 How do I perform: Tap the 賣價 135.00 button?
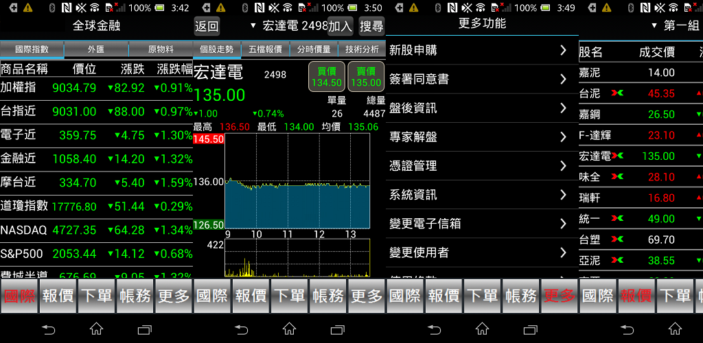pos(366,77)
